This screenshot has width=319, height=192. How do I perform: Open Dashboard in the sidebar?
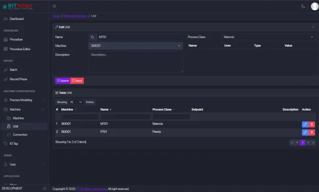pos(16,19)
